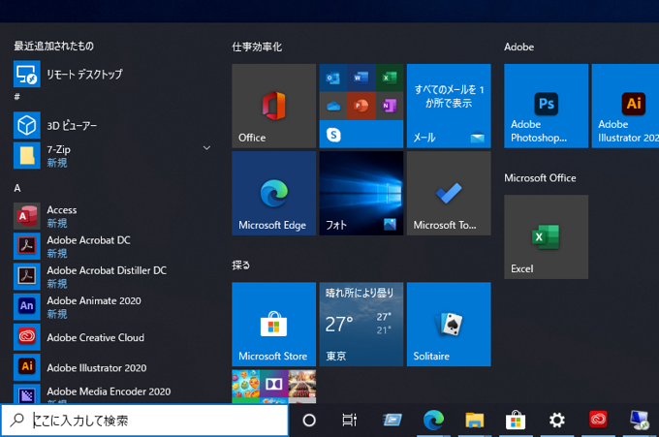Select the Microsoft Office group header

(x=540, y=177)
